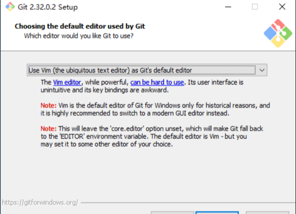Open the default editor dropdown
This screenshot has height=214, width=296.
pyautogui.click(x=147, y=70)
